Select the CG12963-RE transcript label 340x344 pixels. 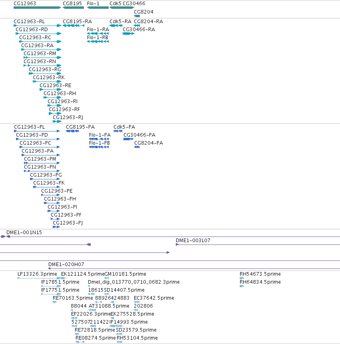tap(55, 86)
